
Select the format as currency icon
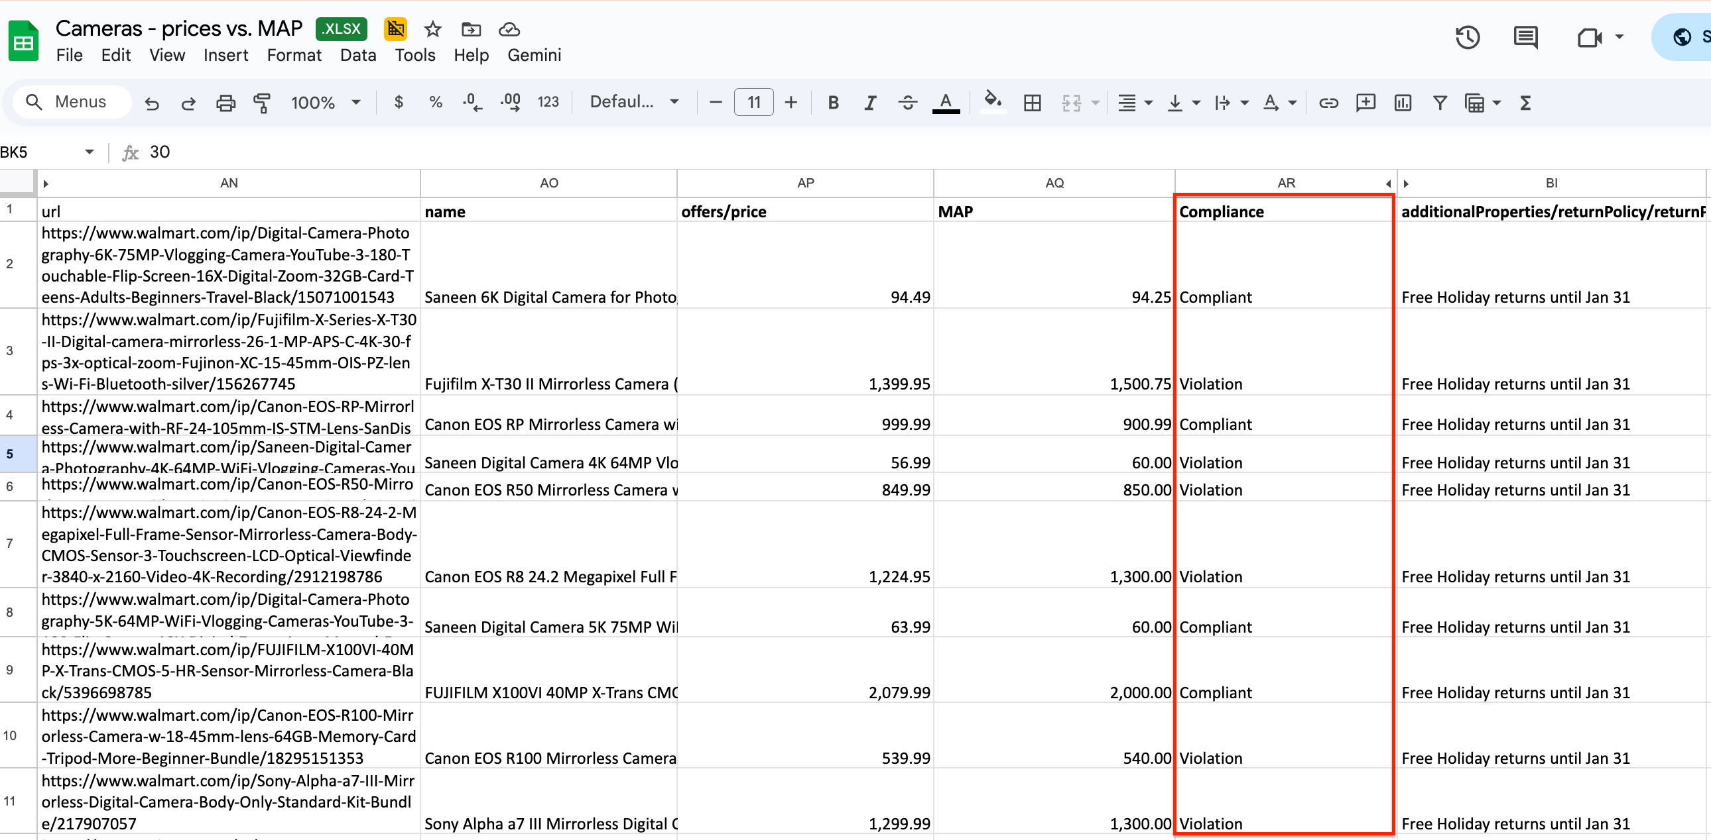399,102
